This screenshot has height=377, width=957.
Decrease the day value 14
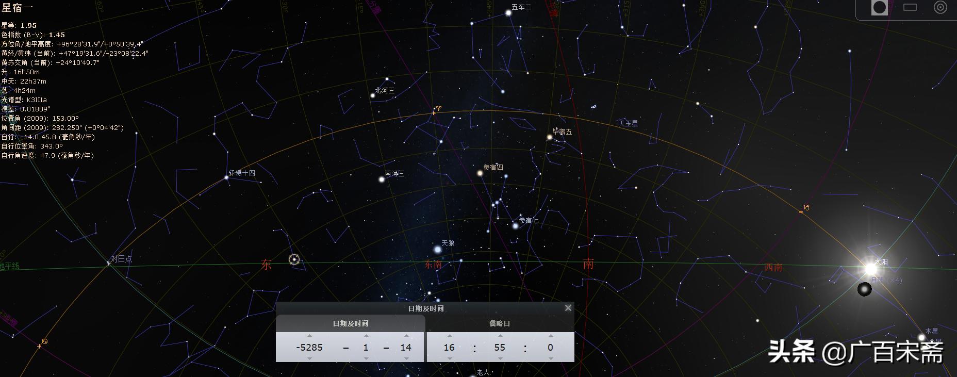406,358
